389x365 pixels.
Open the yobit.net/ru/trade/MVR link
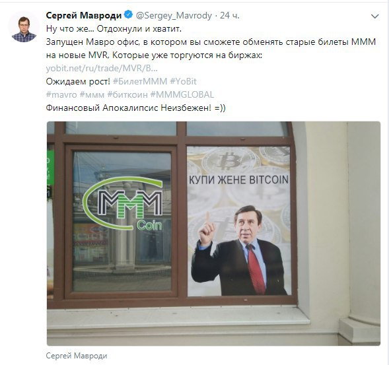tap(102, 68)
